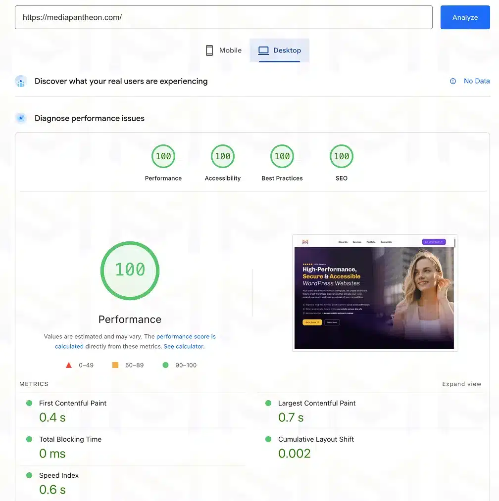Click the Largest Contentful Paint metric label
Screen dimensions: 499x501
pyautogui.click(x=317, y=403)
